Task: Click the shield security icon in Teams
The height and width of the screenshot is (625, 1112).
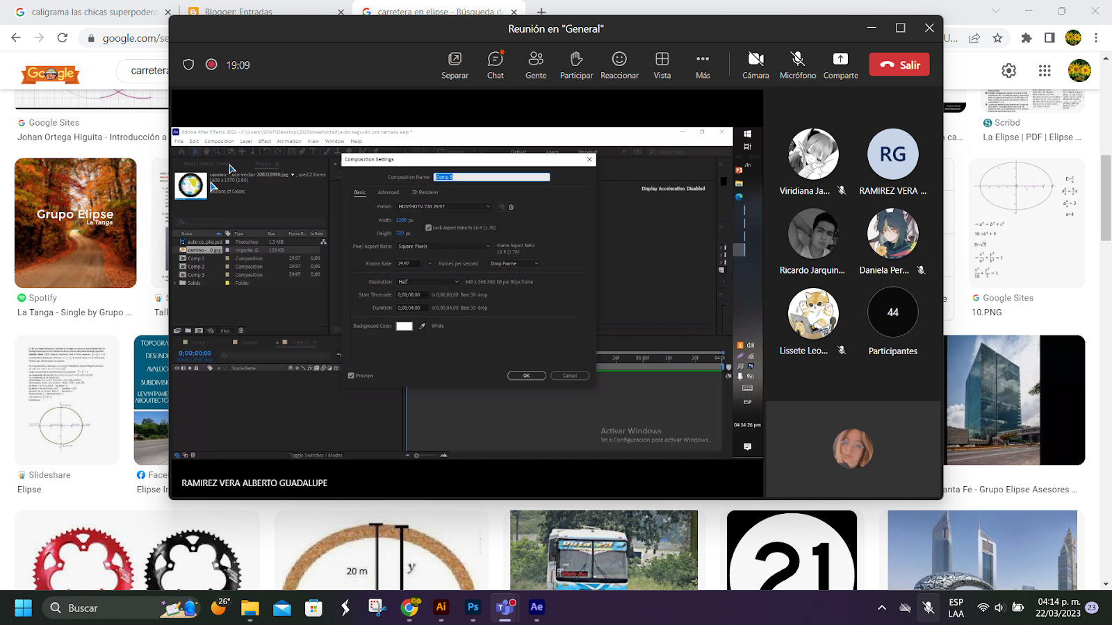Action: 188,65
